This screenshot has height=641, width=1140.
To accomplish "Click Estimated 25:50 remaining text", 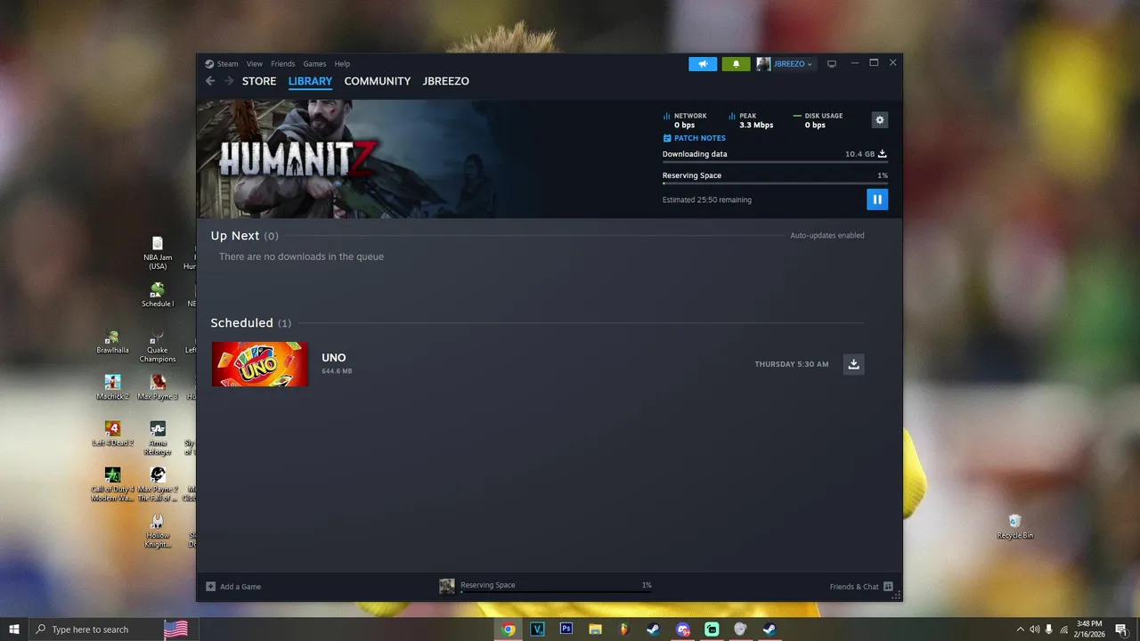I will (x=707, y=199).
